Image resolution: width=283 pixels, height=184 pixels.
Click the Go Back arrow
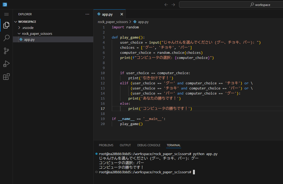click(166, 5)
